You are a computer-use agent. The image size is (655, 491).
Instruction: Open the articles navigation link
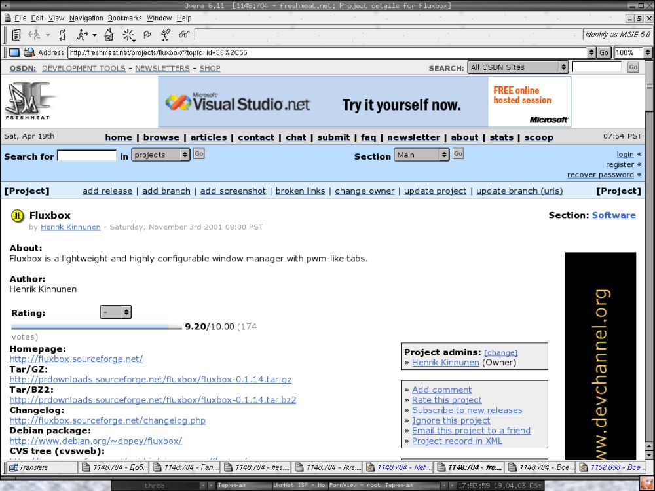tap(209, 137)
